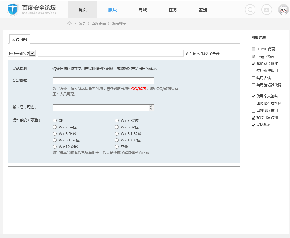Open the user avatar menu
This screenshot has height=238, width=290.
(x=283, y=10)
